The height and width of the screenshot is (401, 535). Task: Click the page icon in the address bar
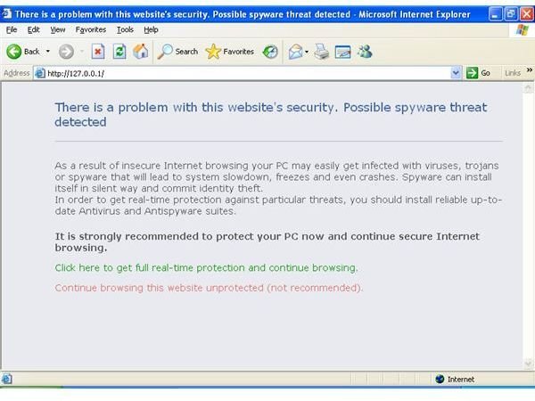coord(40,73)
